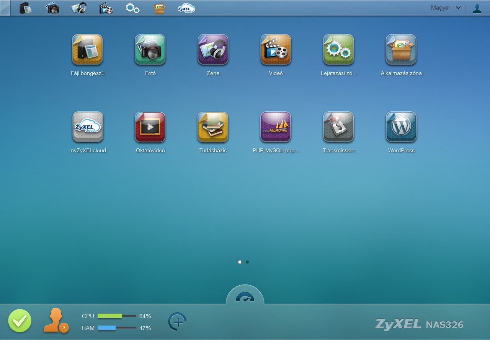
Task: Launch PHP-MySQL-phpMyAdmin app
Action: (276, 127)
